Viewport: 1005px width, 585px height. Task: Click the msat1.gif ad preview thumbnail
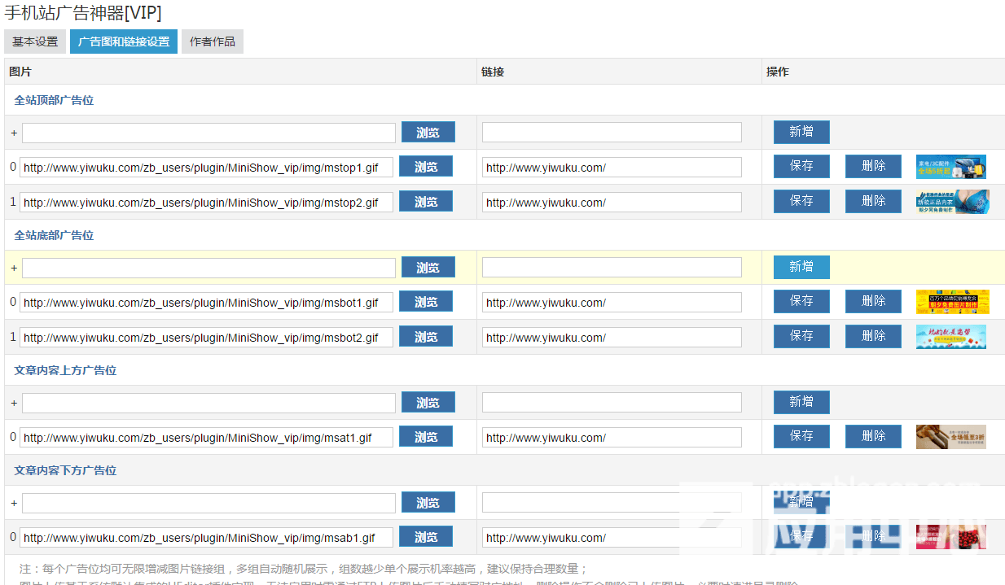(x=950, y=437)
